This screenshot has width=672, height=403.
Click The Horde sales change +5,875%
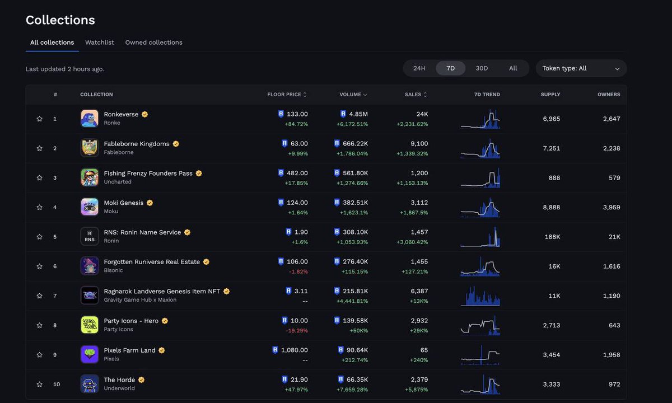pos(417,389)
